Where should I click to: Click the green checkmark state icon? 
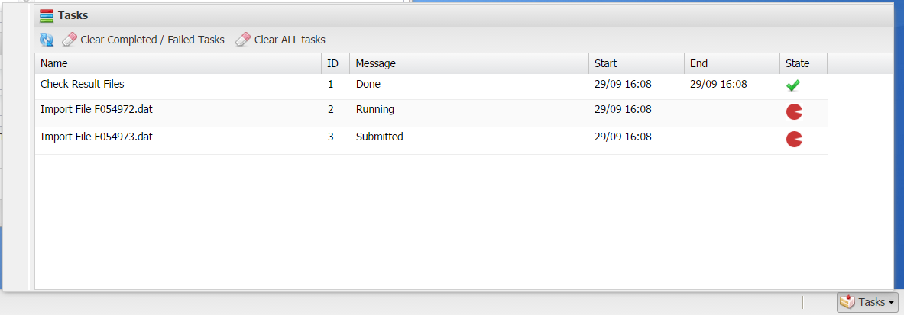pyautogui.click(x=792, y=85)
